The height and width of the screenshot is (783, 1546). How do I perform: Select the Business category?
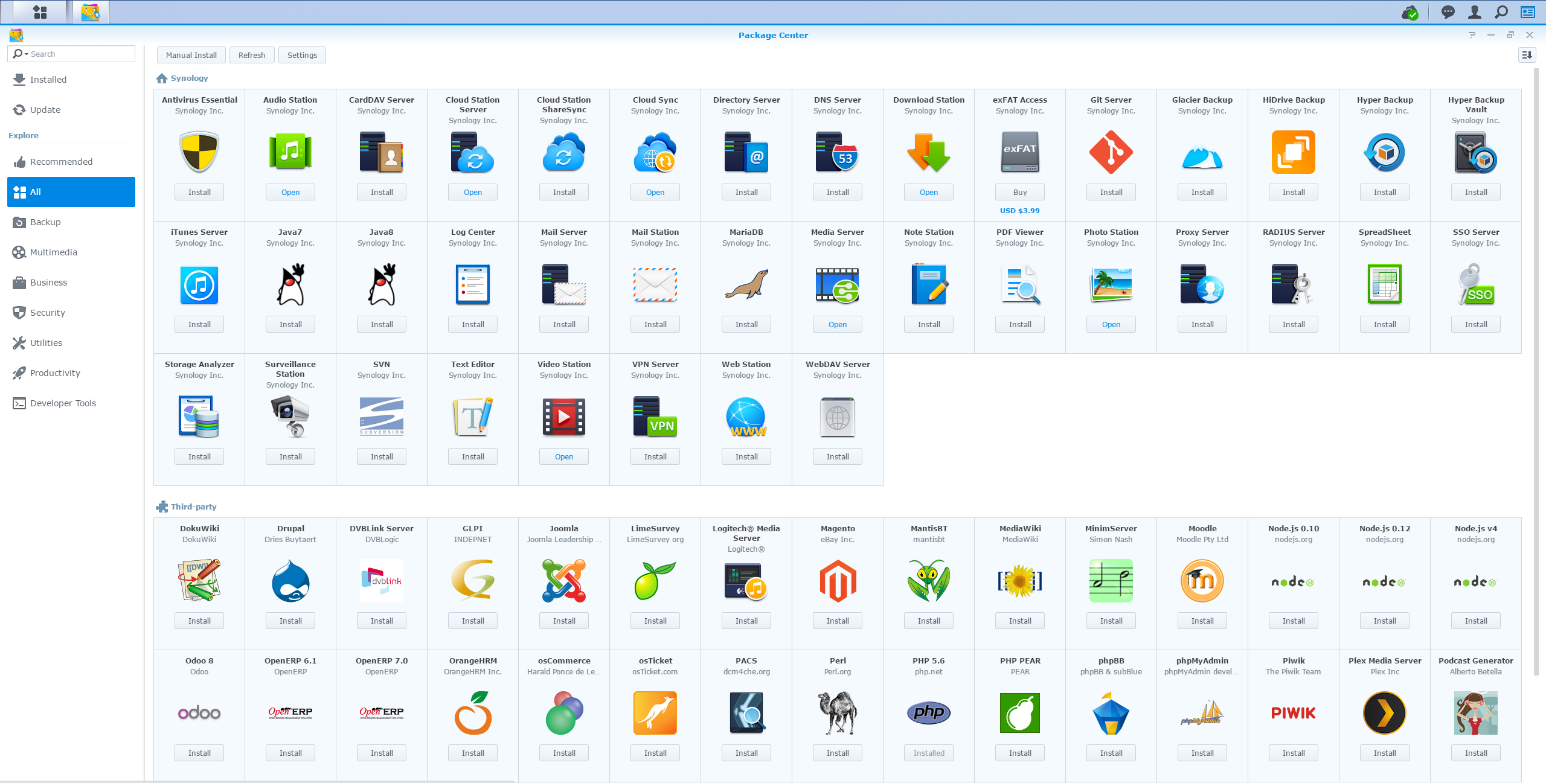[x=71, y=283]
